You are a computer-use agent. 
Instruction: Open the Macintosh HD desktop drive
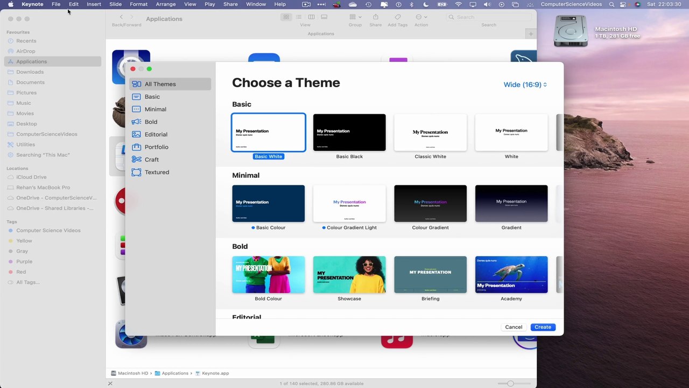(x=571, y=31)
